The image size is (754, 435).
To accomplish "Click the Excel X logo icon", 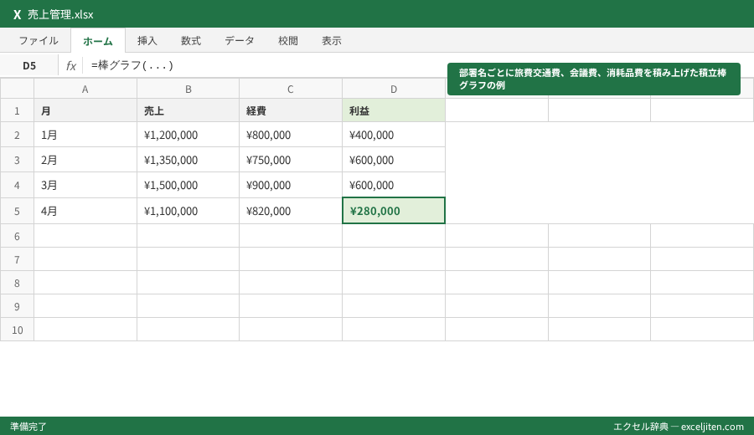I will point(18,15).
